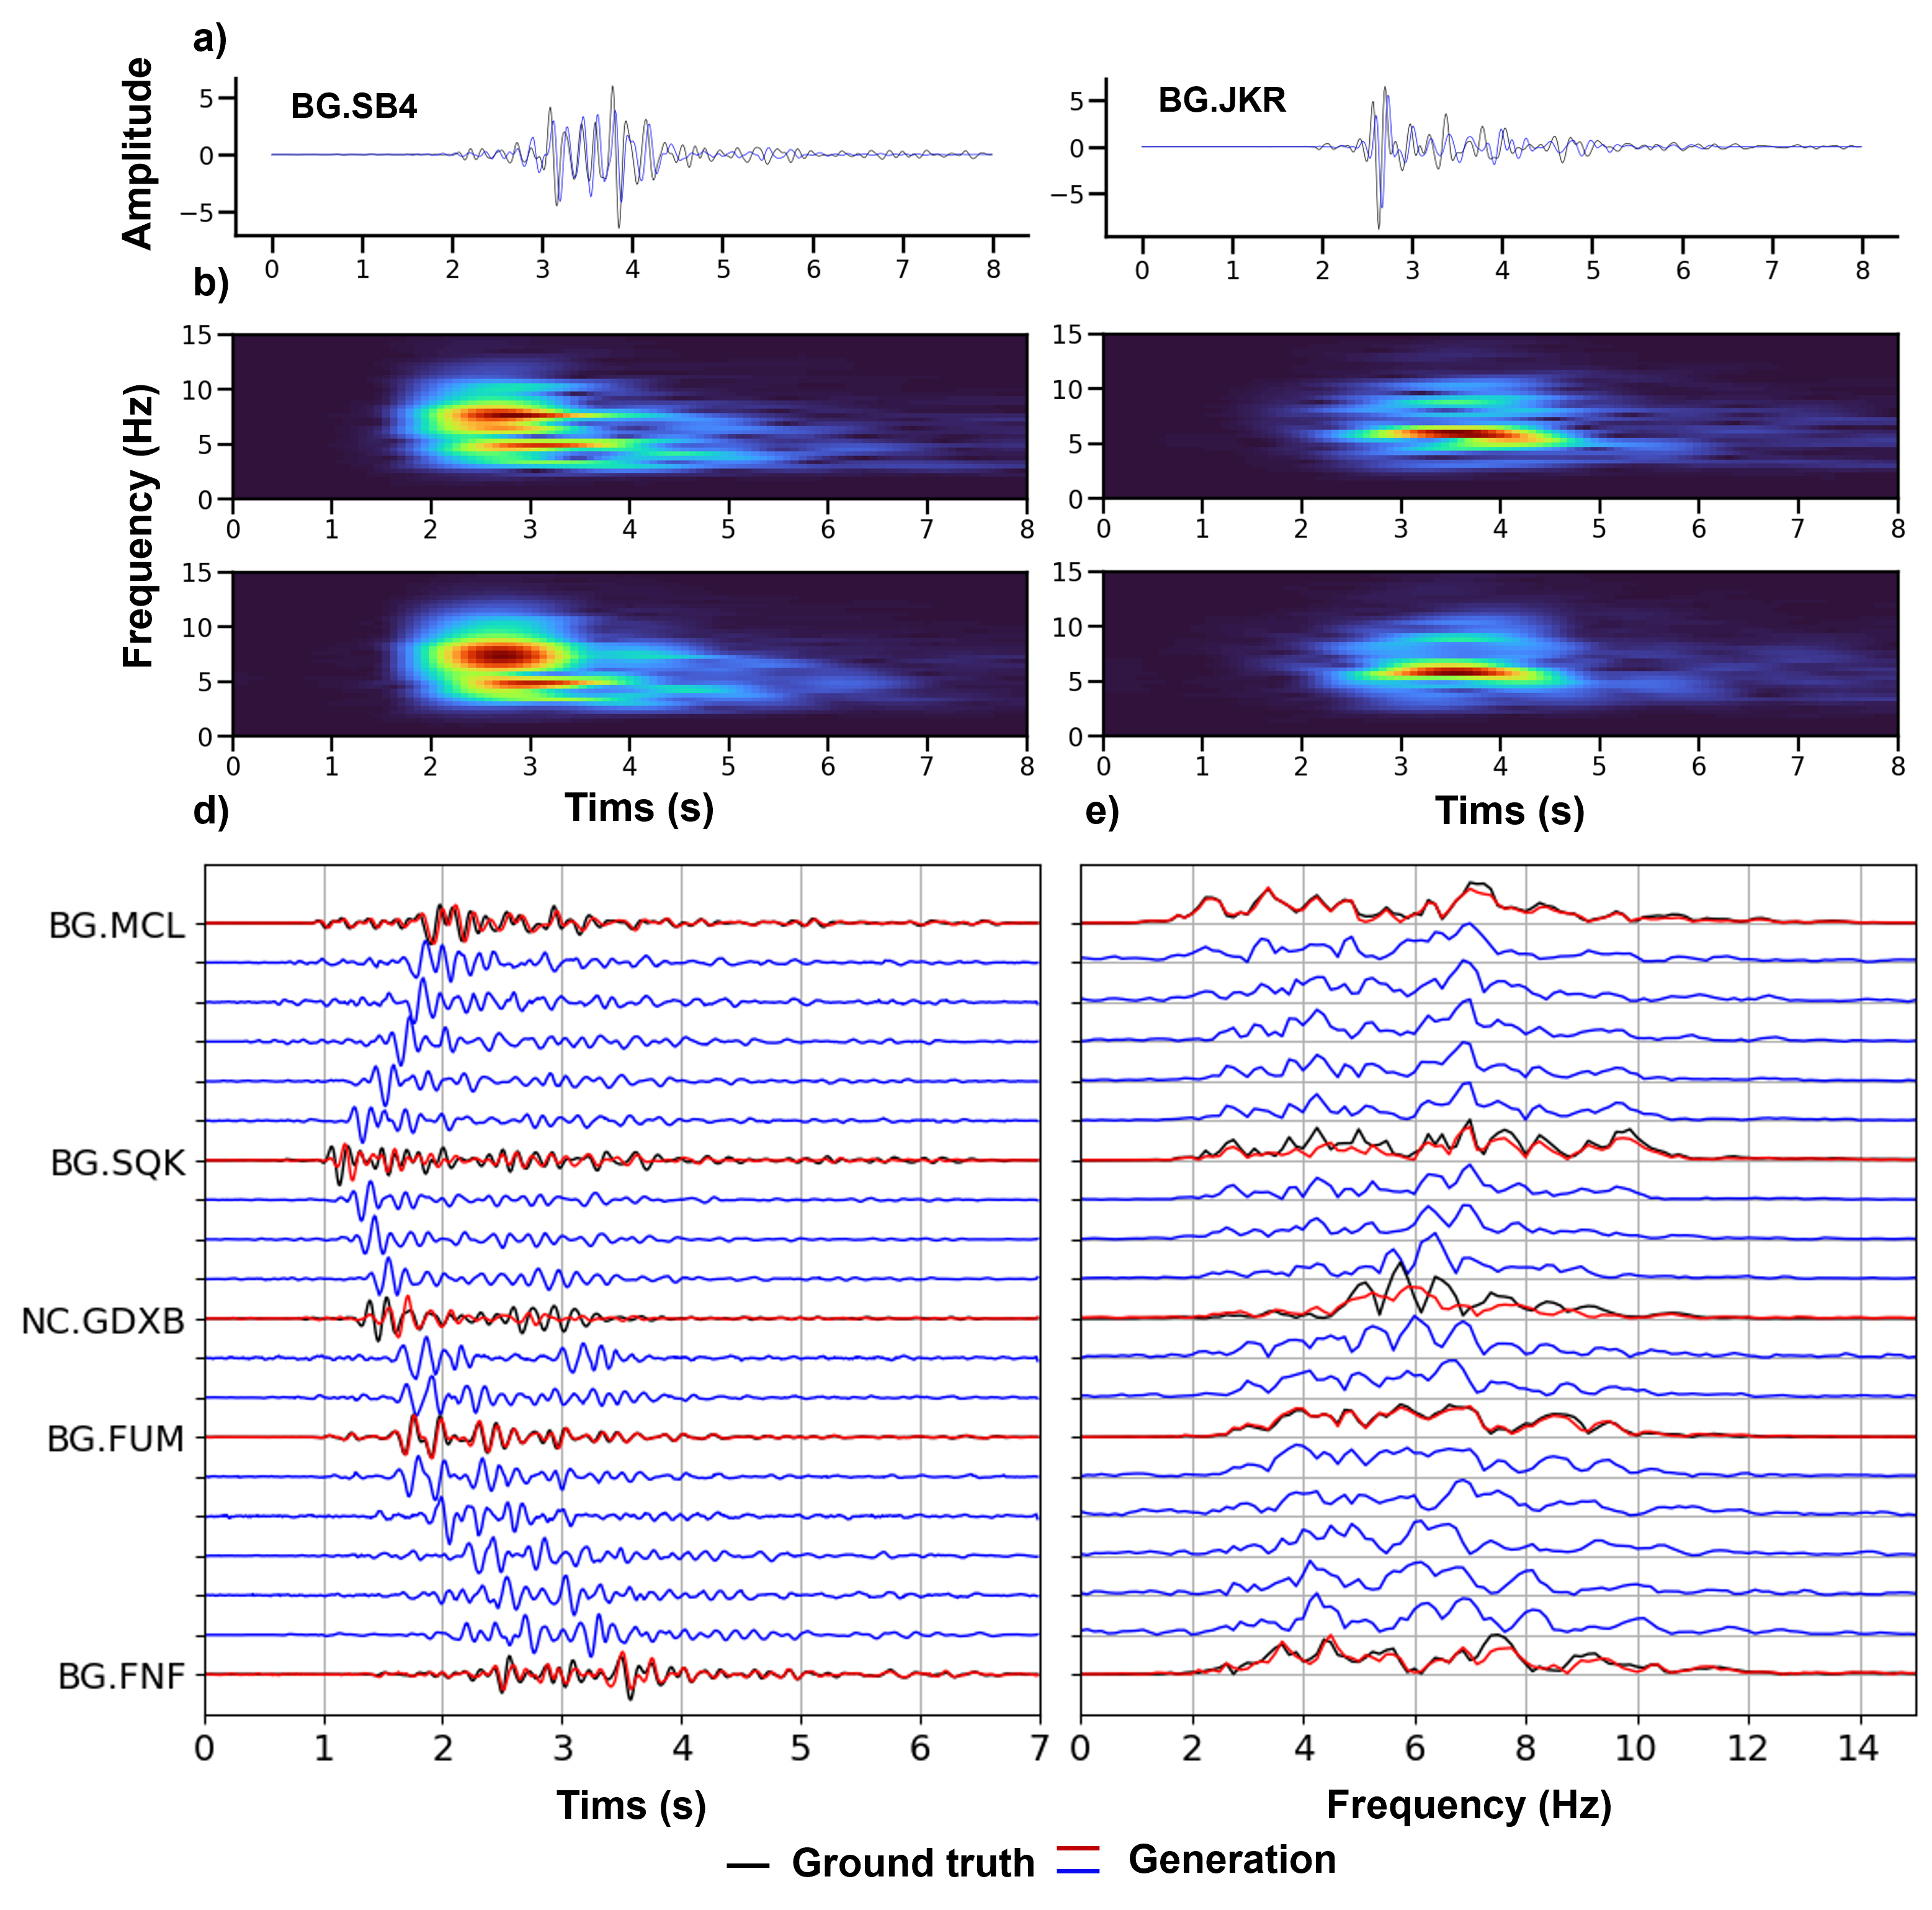Select the BG.SQK trace label
The width and height of the screenshot is (1932, 1910).
point(118,1163)
